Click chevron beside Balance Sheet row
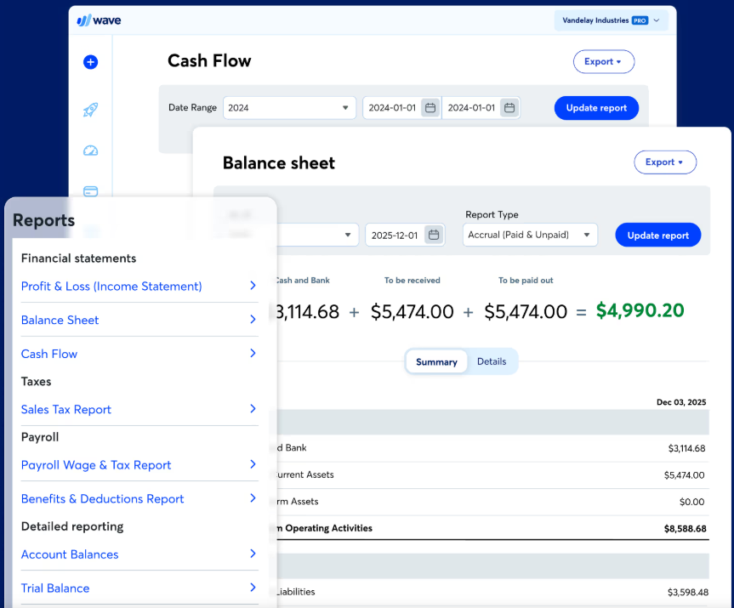This screenshot has height=608, width=734. (x=253, y=319)
